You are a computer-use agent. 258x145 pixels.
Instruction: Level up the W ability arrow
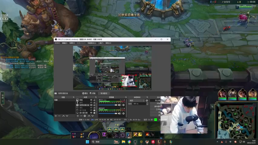[x=116, y=130]
